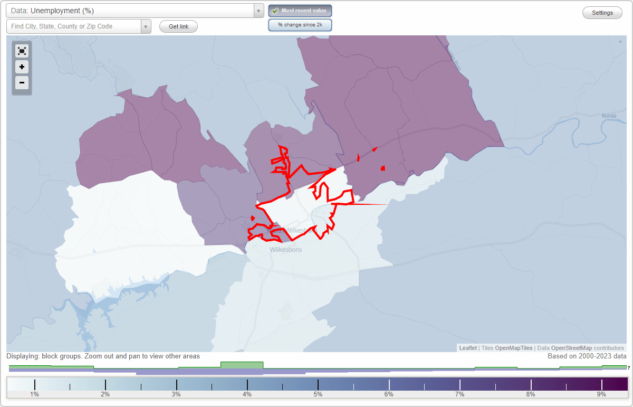This screenshot has width=633, height=407.
Task: Zoom in with the plus button
Action: click(x=22, y=67)
